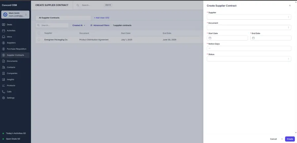Open Settings gear in sidebar
Screen dimensions: 297x143
coord(3,98)
